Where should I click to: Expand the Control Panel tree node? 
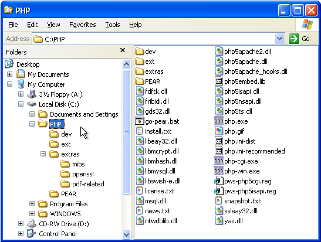(21, 233)
